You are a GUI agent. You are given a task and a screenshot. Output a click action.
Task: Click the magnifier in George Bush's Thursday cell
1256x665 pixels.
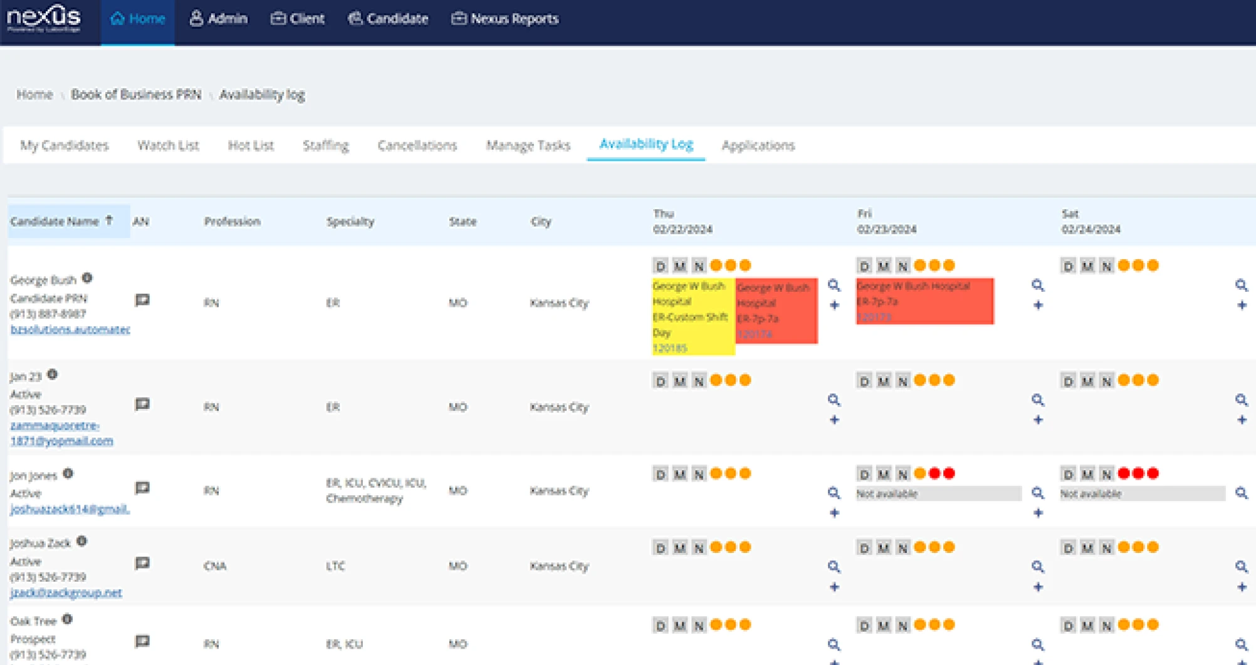[834, 286]
